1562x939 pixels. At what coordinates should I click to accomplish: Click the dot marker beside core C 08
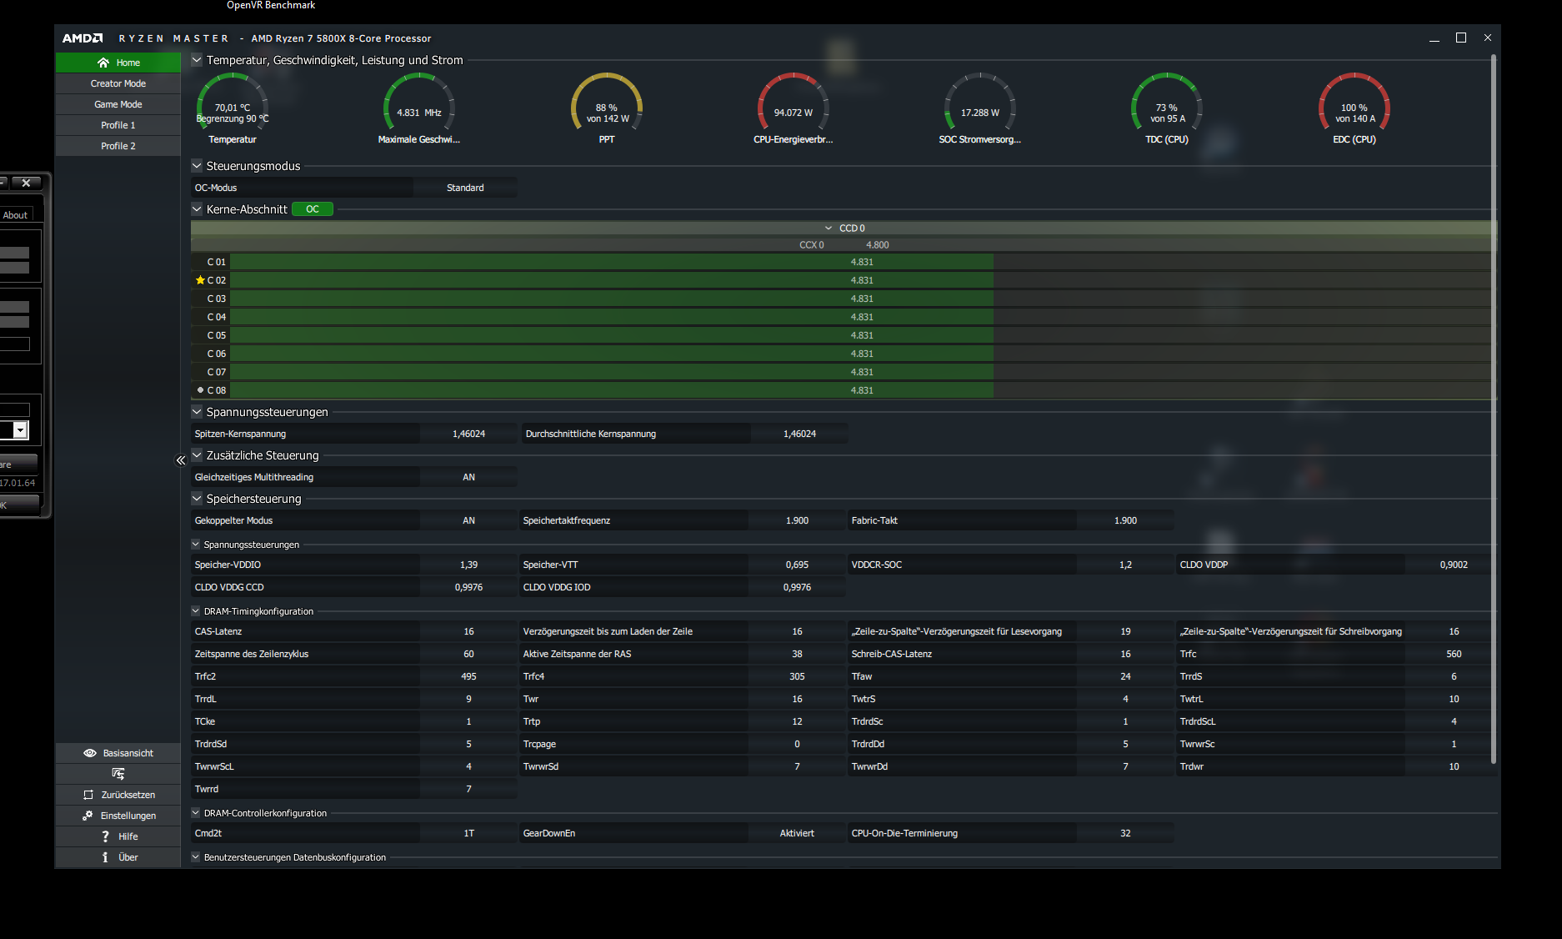pyautogui.click(x=200, y=390)
